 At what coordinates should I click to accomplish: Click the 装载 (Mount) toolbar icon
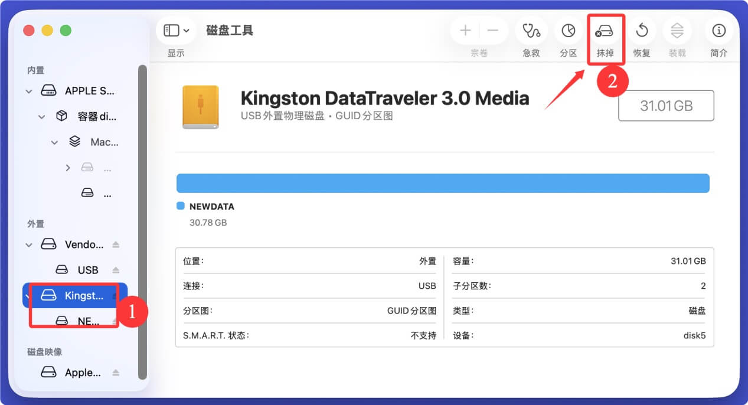677,30
